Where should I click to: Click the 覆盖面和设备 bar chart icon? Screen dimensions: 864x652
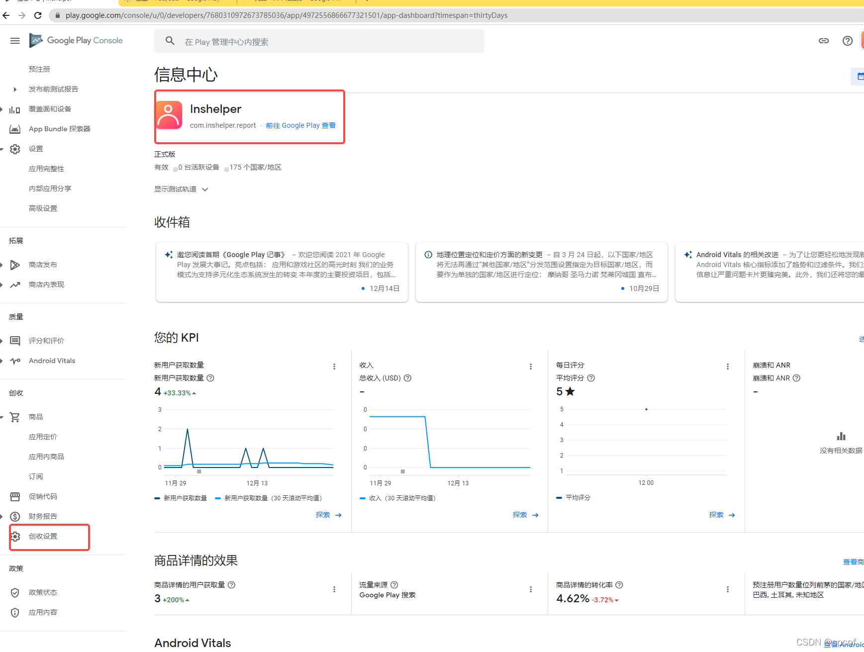(15, 109)
